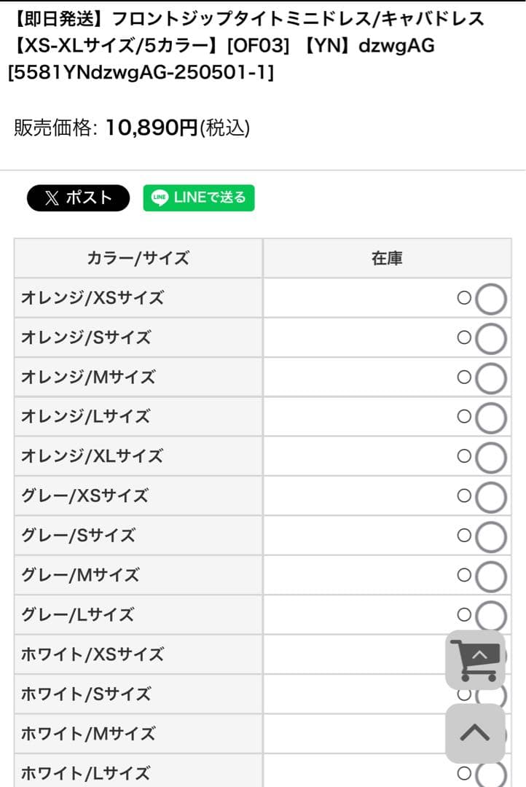Choose the ホワイト/Lサイズ radio button

pos(491,774)
